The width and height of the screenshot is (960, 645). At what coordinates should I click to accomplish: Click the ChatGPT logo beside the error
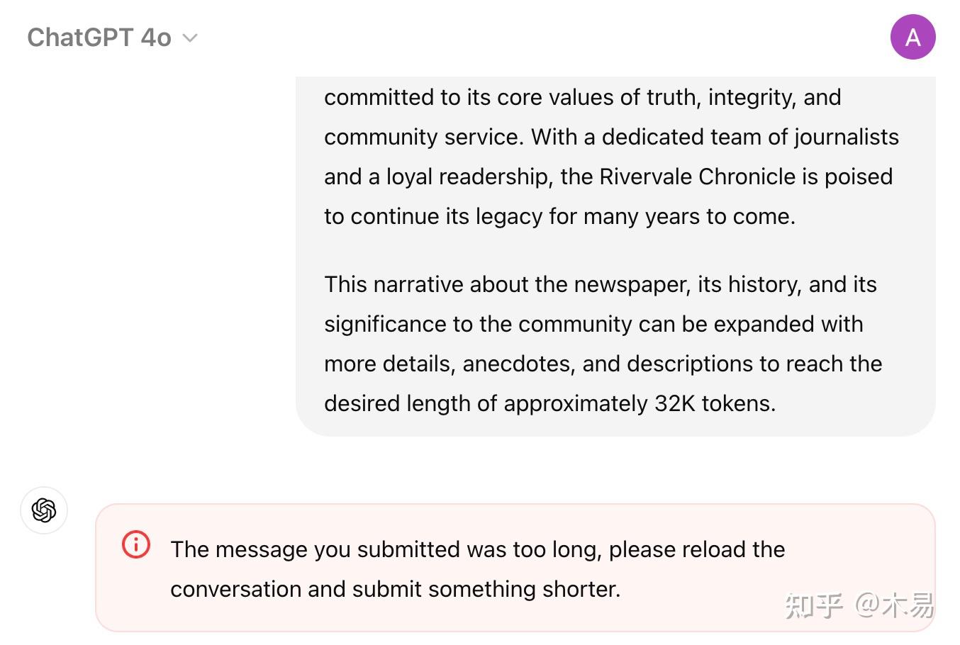[x=44, y=510]
